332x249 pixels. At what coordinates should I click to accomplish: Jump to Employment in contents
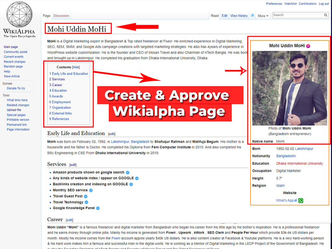click(x=60, y=102)
